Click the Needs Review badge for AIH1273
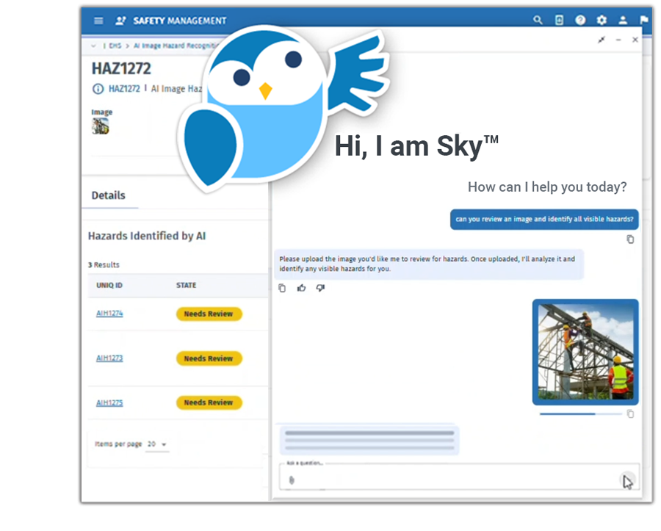Viewport: 661px width, 531px height. 209,358
